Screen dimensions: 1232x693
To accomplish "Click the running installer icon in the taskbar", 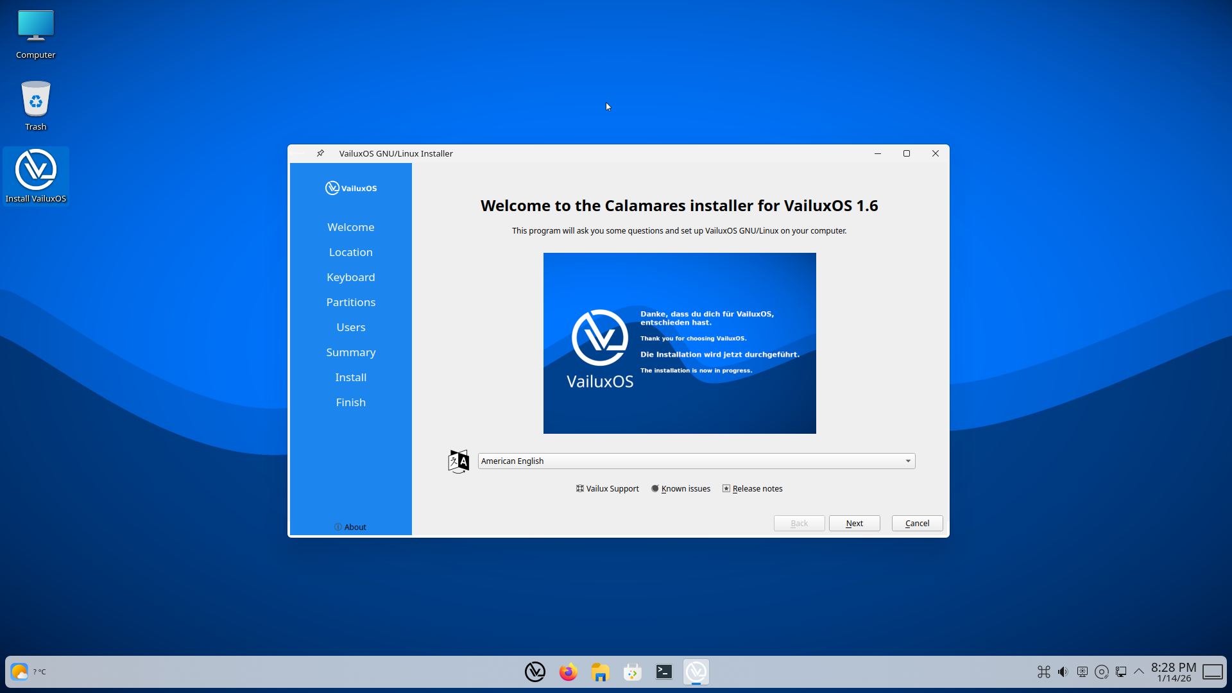I will point(696,672).
